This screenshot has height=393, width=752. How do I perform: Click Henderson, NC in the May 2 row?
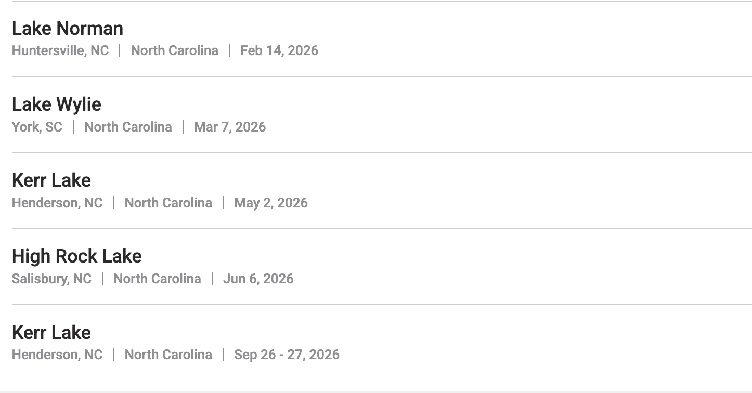point(57,203)
